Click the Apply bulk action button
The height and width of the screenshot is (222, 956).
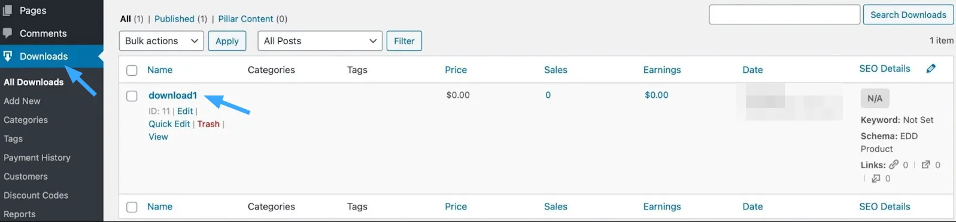227,41
